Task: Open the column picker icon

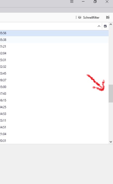Action: click(105, 26)
